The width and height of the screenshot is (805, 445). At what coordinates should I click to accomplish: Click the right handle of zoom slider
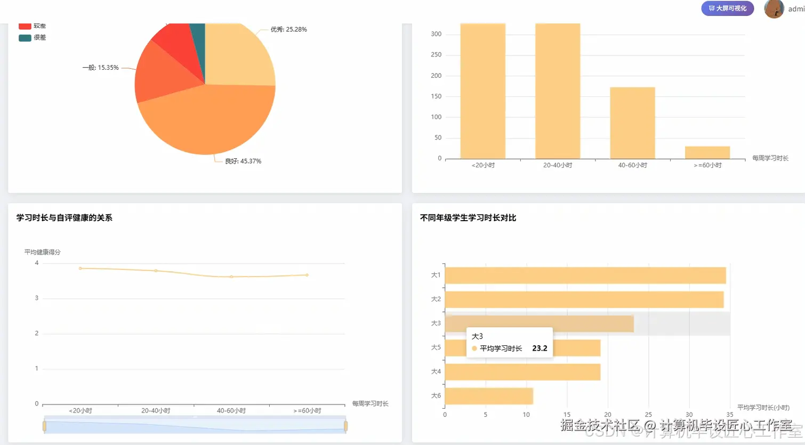pos(346,426)
